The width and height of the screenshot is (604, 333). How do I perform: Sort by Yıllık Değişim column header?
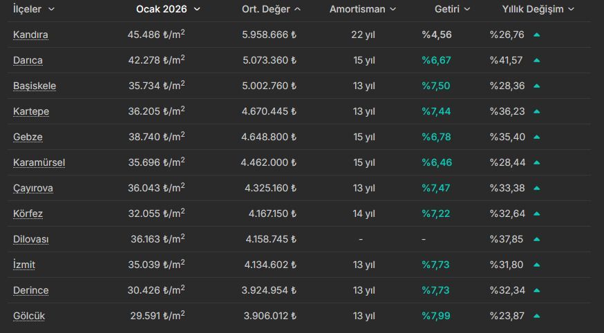(x=538, y=9)
